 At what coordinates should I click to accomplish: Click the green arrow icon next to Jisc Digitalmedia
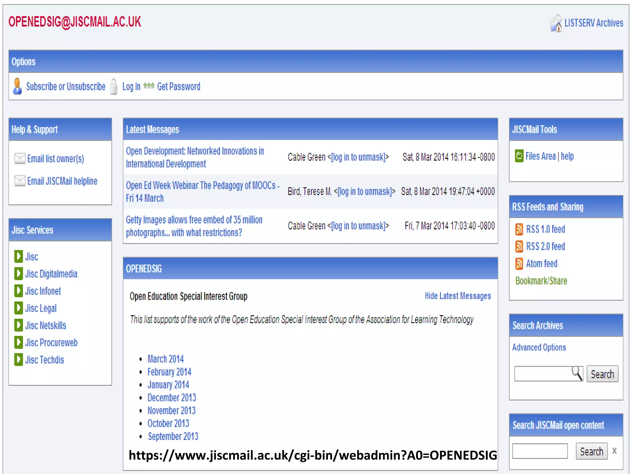click(x=19, y=273)
